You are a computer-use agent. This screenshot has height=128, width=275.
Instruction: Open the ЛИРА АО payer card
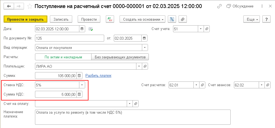pos(145,66)
